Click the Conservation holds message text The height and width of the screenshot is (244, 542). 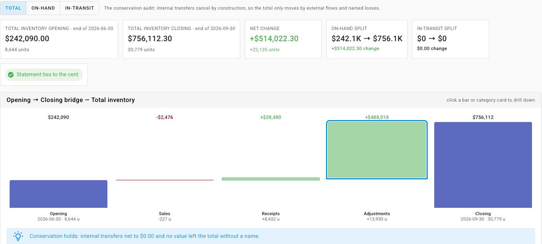click(x=145, y=236)
